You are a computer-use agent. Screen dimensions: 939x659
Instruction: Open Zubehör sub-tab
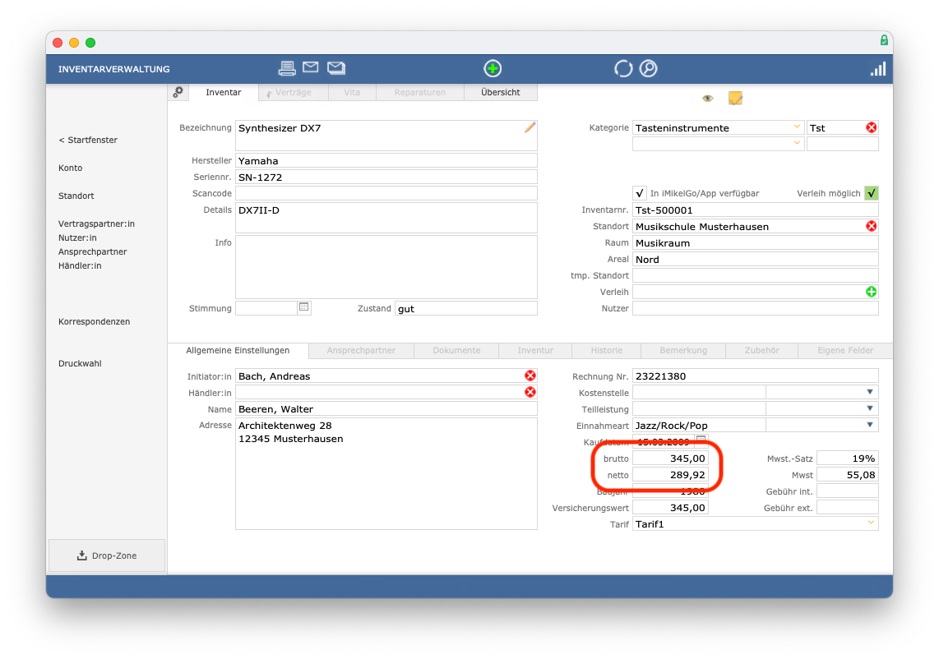761,350
